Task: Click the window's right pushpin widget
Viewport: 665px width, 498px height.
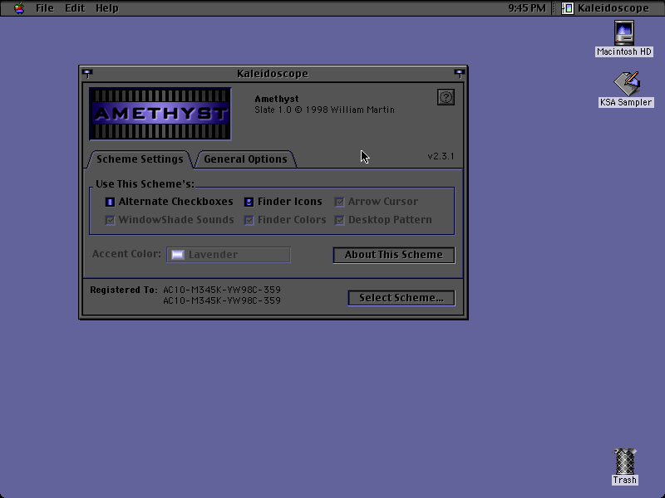Action: 460,73
